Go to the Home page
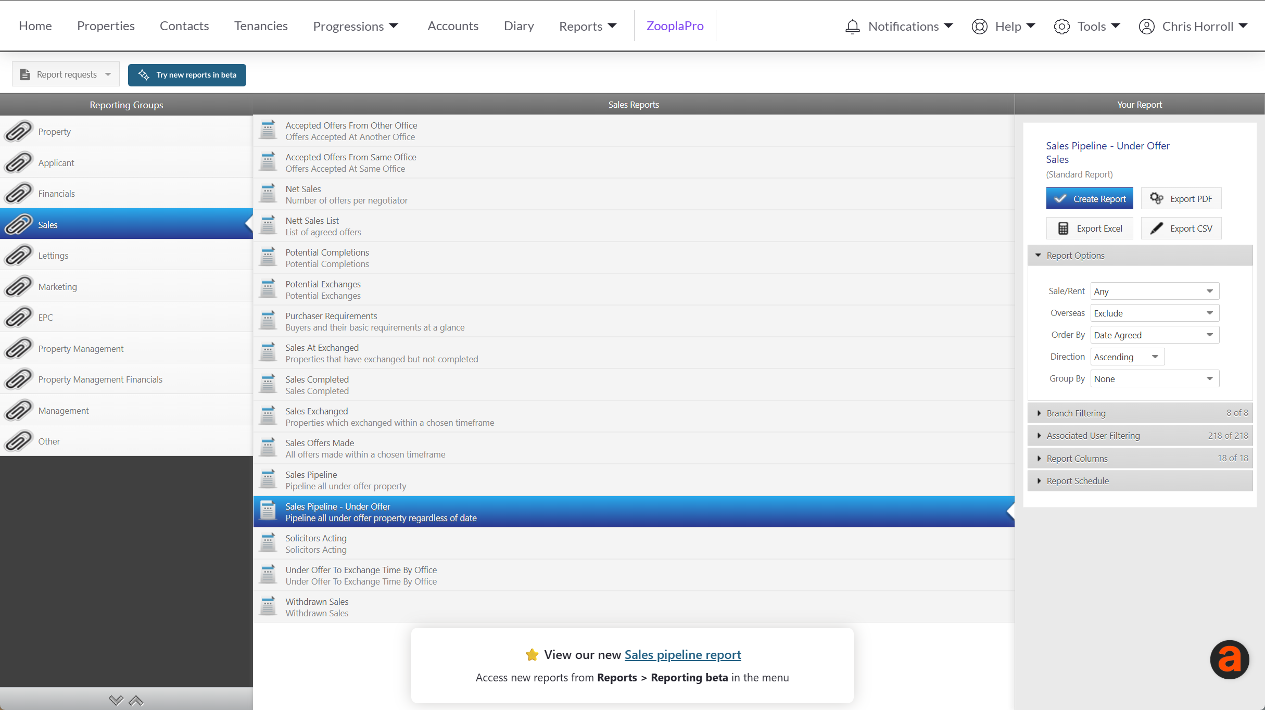 click(x=35, y=26)
